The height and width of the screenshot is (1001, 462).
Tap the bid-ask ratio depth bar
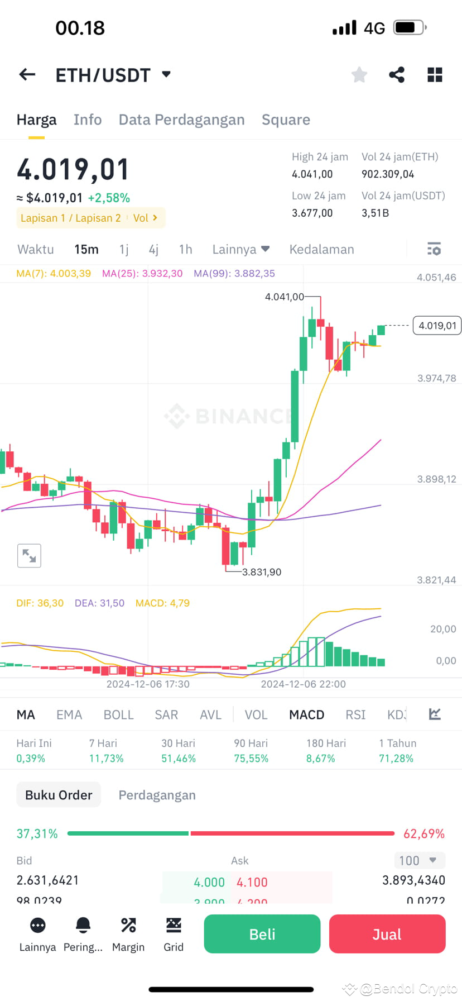coord(231,833)
